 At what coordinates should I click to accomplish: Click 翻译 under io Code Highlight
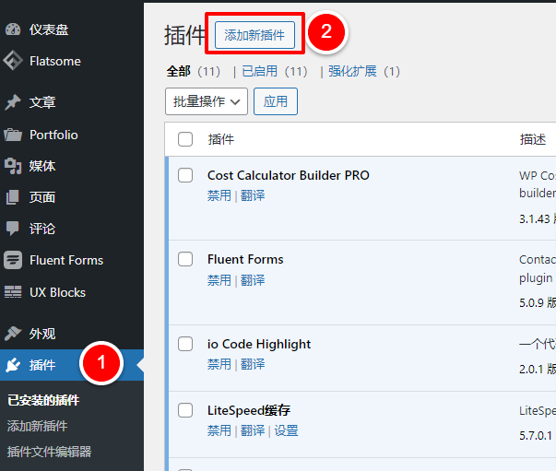(x=253, y=364)
